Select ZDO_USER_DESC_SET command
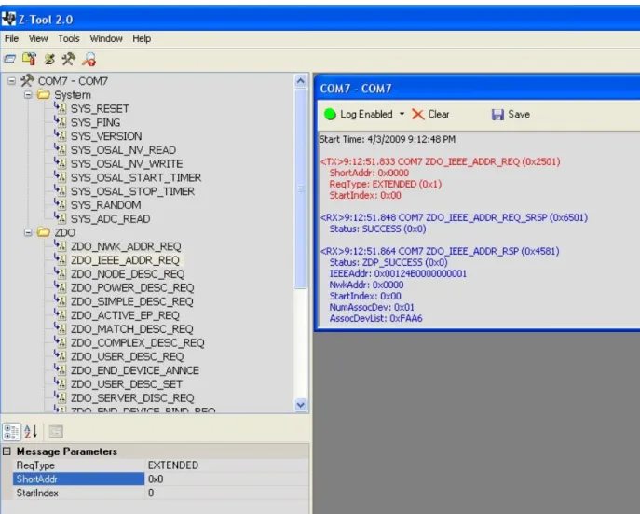Viewport: 640px width, 514px height. click(x=127, y=384)
